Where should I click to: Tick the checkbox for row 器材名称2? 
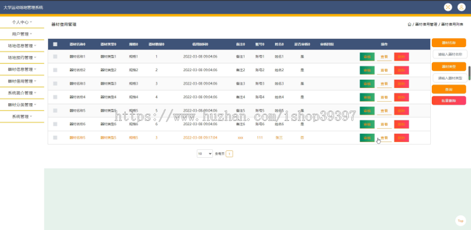pyautogui.click(x=55, y=70)
